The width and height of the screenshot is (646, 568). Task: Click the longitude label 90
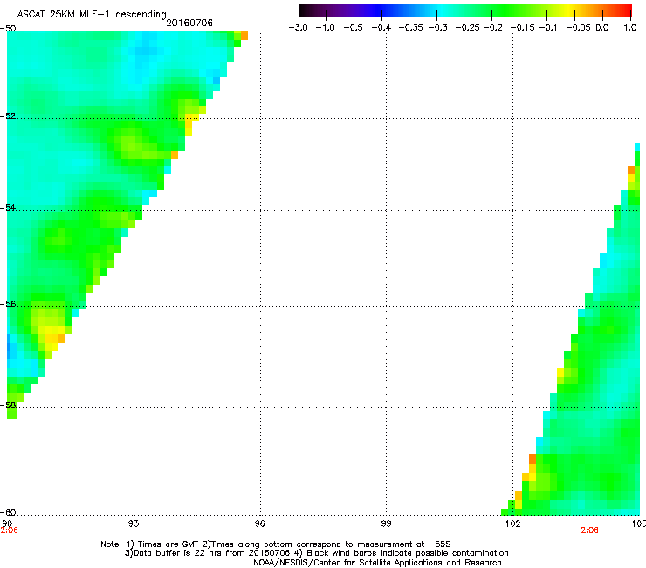coord(7,523)
